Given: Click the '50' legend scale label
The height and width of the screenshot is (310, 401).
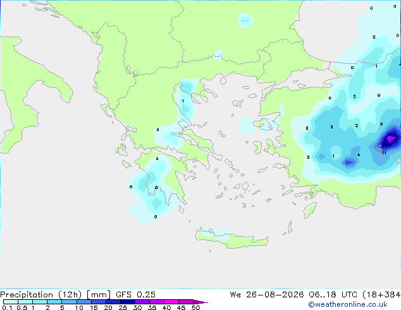Looking at the screenshot, I should point(195,307).
